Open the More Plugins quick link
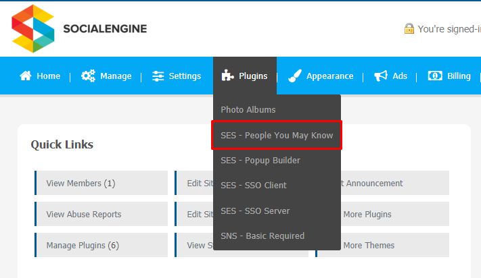This screenshot has width=481, height=278. (x=395, y=214)
